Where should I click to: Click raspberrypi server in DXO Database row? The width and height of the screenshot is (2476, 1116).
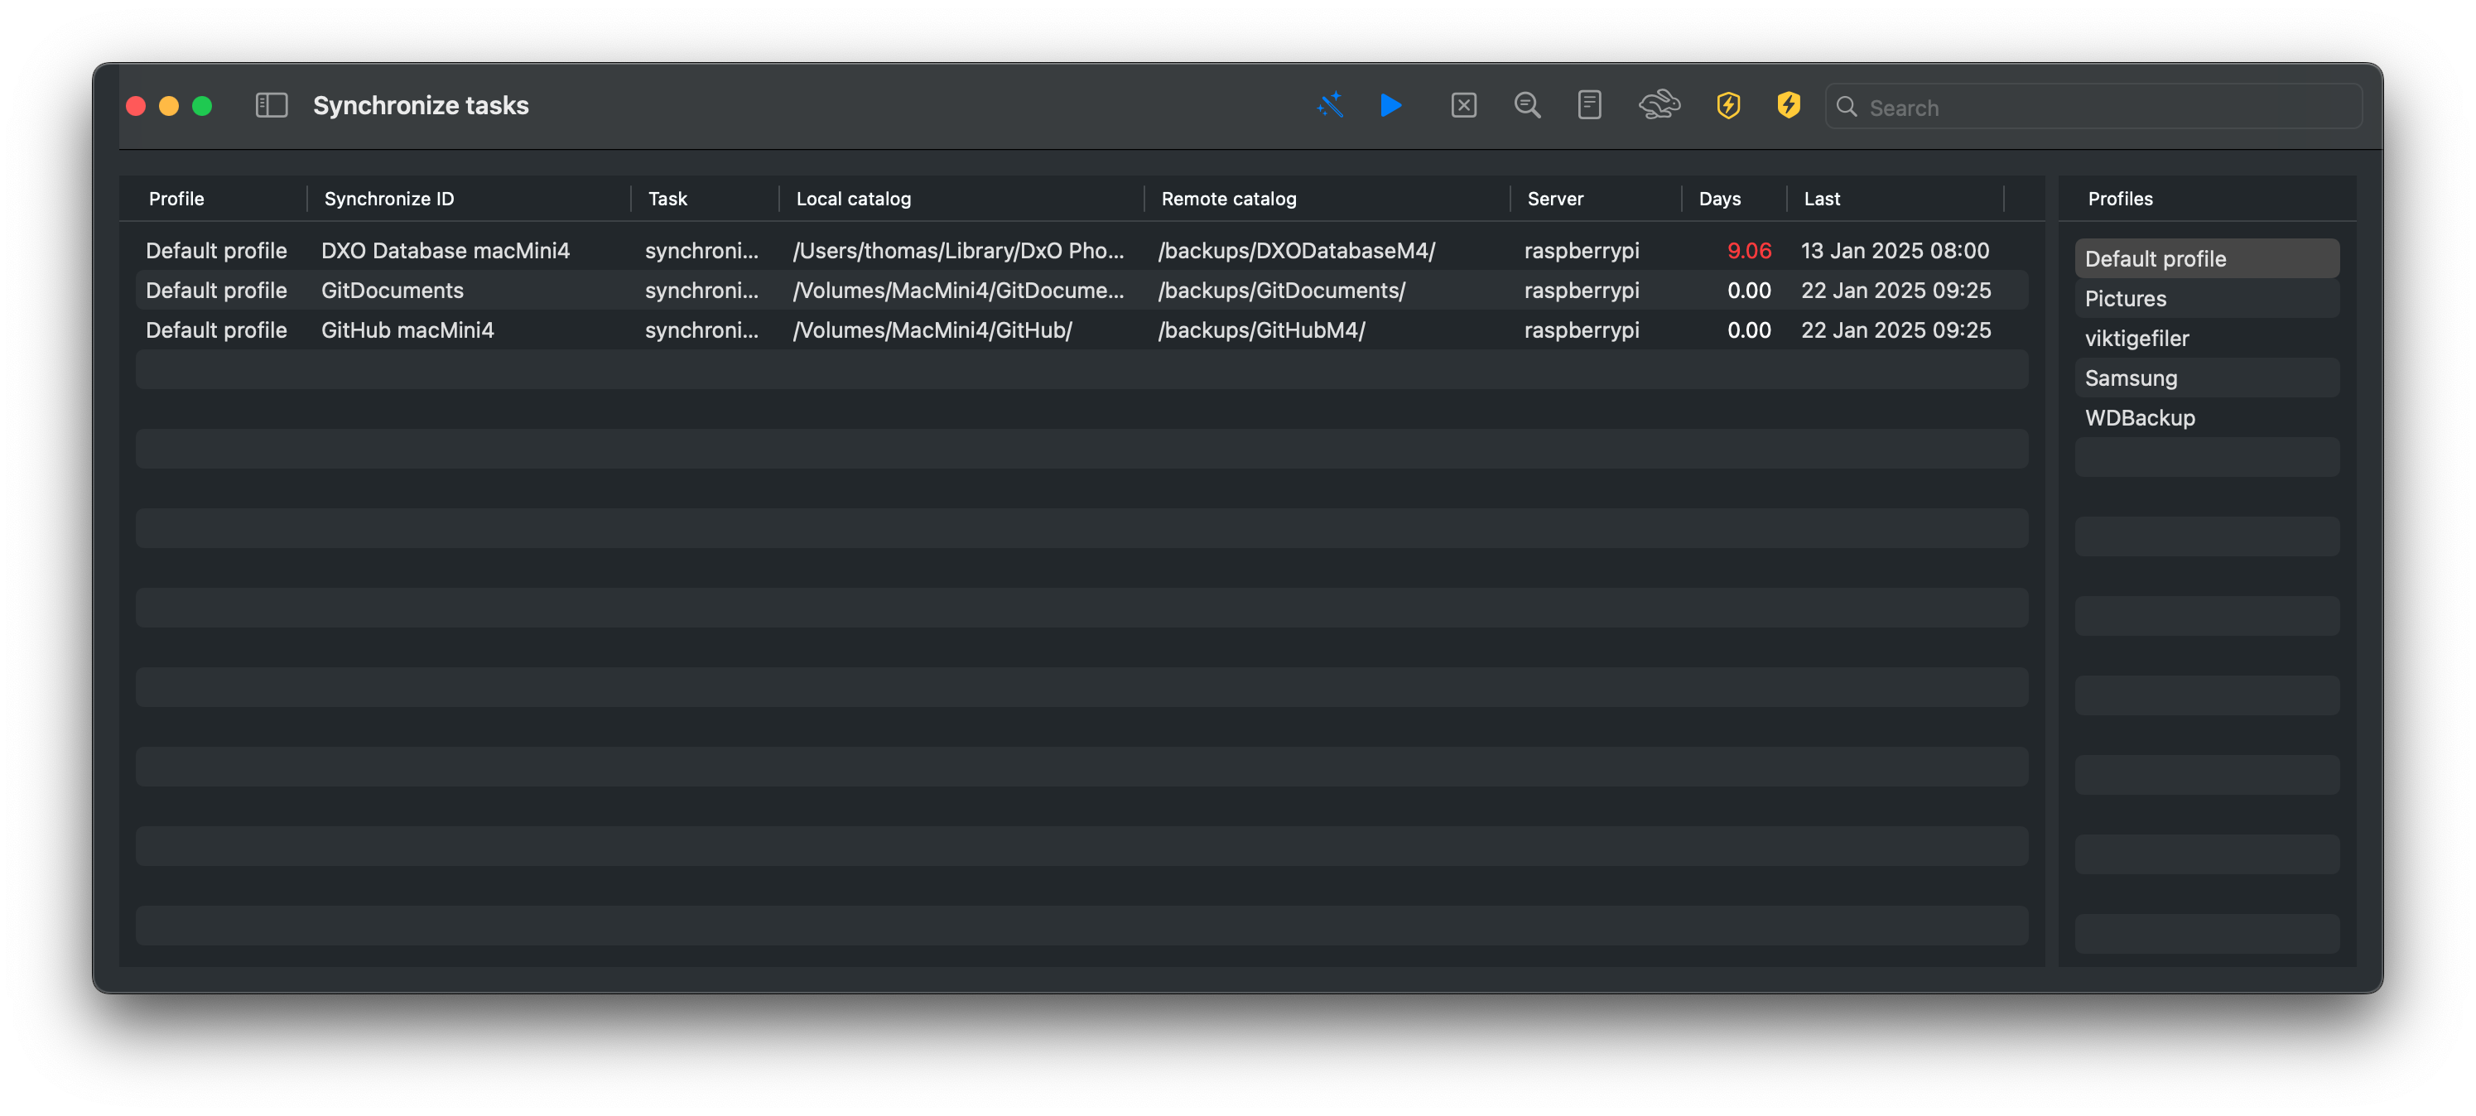tap(1581, 251)
